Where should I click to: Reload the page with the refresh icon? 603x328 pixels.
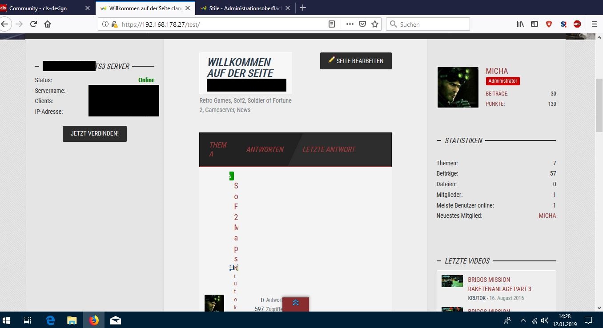(x=33, y=24)
